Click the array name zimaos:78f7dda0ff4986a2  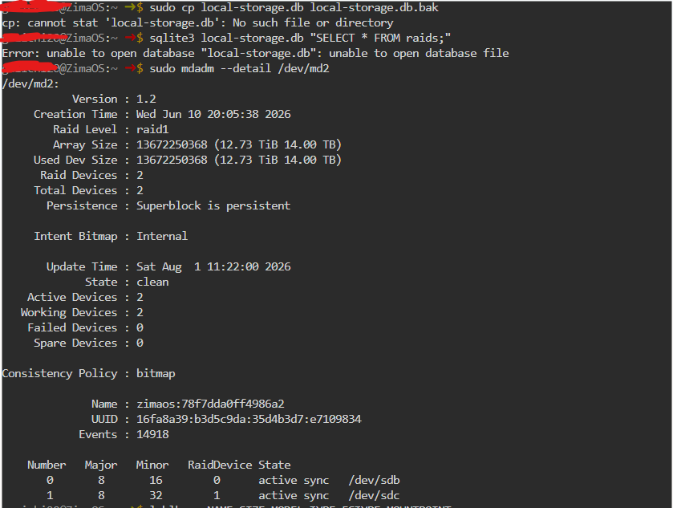click(x=210, y=404)
